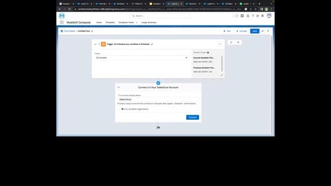The height and width of the screenshot is (186, 331).
Task: Click the MuleSoft logo icon
Action: [x=62, y=16]
